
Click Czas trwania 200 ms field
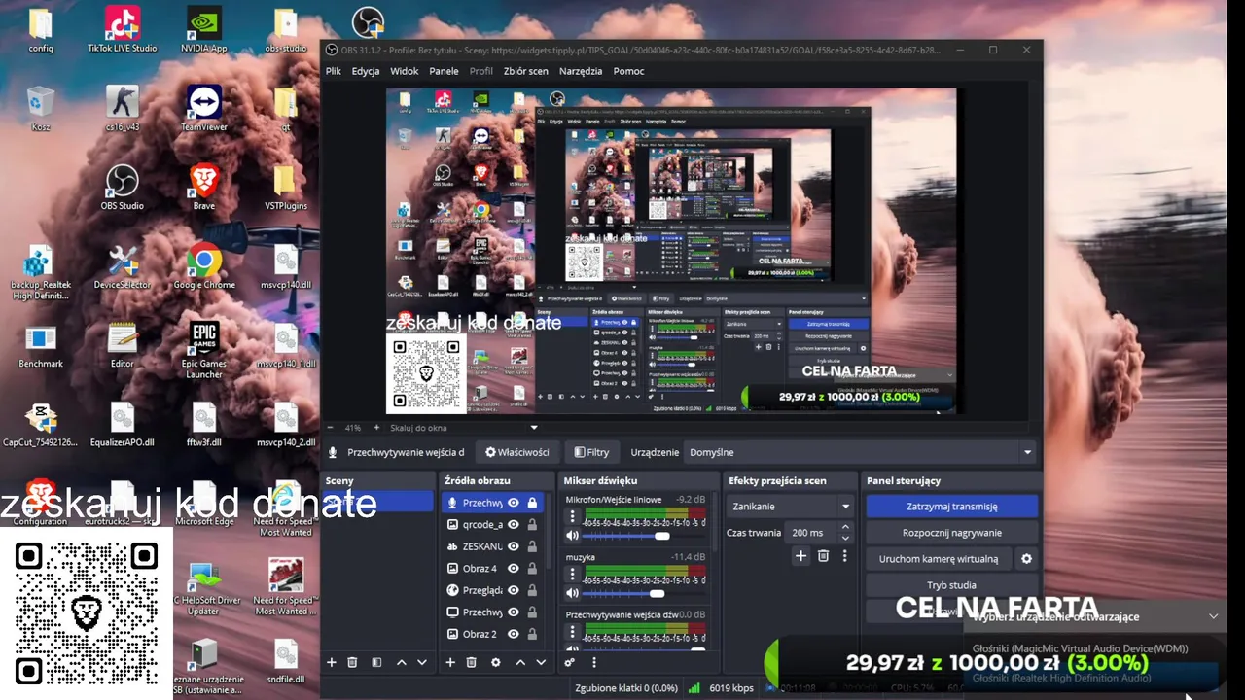tap(811, 533)
